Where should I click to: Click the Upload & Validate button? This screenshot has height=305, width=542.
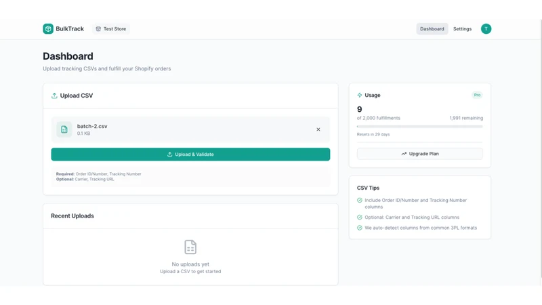(190, 155)
